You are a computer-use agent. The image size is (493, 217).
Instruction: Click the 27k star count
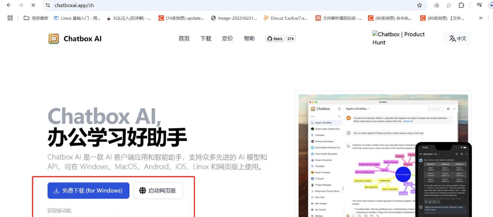pos(291,39)
